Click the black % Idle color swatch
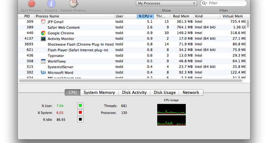Screen dimensions: 268x143 tap(80, 119)
